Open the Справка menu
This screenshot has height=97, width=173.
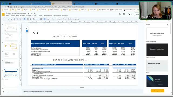click(x=65, y=16)
